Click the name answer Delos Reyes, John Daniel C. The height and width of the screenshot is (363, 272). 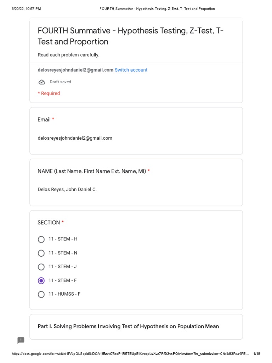67,190
